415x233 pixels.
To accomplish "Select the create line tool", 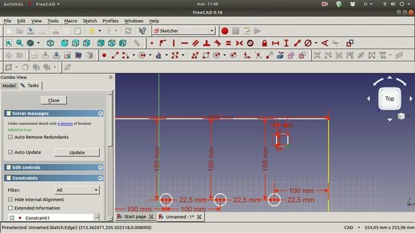I will (115, 55).
